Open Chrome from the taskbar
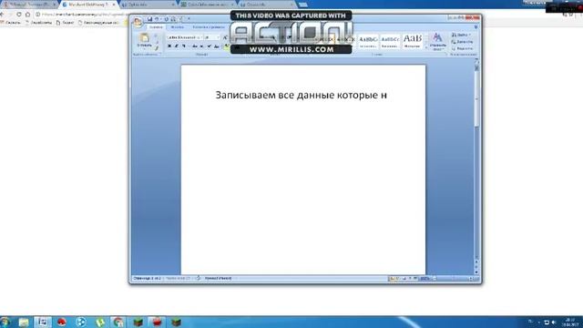This screenshot has height=328, width=583. pos(118,322)
